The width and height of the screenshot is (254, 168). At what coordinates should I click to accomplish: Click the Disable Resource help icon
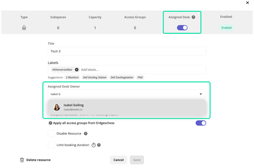(86, 133)
